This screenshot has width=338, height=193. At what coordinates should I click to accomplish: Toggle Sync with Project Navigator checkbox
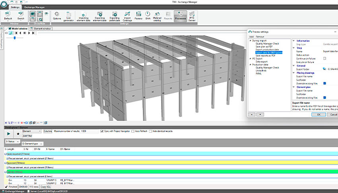pos(102,131)
